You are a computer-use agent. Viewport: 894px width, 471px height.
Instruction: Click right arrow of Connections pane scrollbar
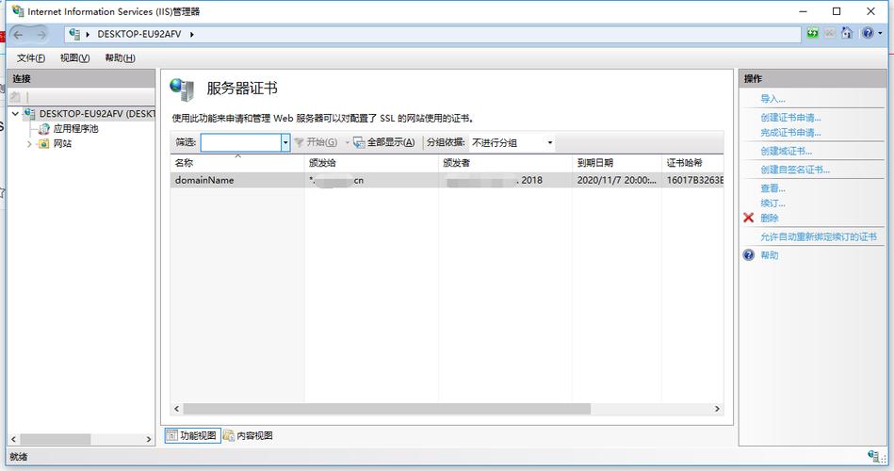coord(149,439)
